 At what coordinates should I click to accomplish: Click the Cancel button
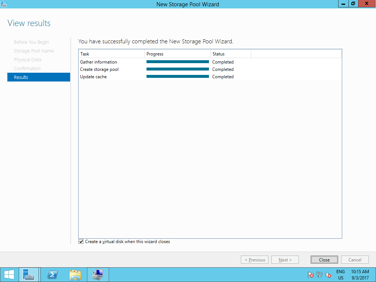[x=355, y=260]
